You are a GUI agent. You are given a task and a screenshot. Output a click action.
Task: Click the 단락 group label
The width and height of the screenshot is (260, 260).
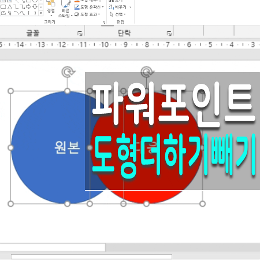pyautogui.click(x=124, y=33)
